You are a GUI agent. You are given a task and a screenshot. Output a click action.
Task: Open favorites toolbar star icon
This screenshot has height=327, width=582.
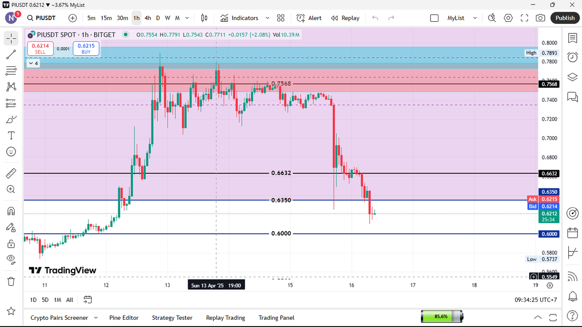tap(11, 311)
